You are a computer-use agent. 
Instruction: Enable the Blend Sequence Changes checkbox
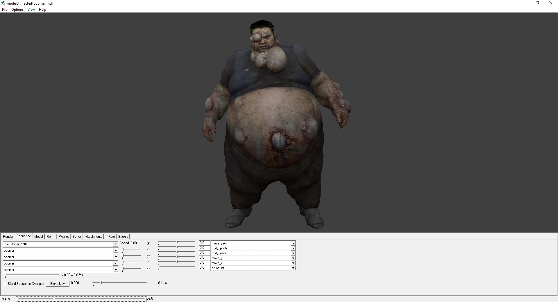pyautogui.click(x=5, y=283)
